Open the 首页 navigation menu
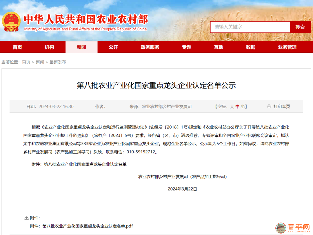313x235 pixels. [x=17, y=47]
